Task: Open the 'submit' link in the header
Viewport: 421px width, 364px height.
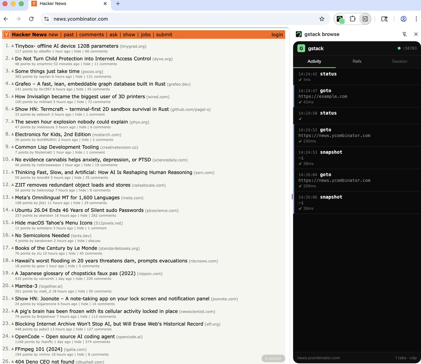Action: tap(164, 34)
